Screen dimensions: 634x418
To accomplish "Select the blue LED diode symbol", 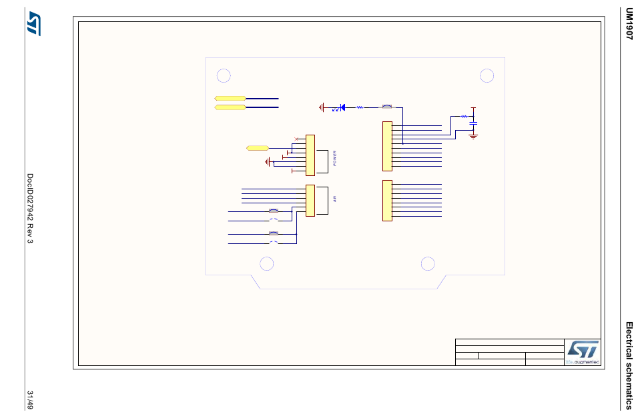I will pos(341,107).
